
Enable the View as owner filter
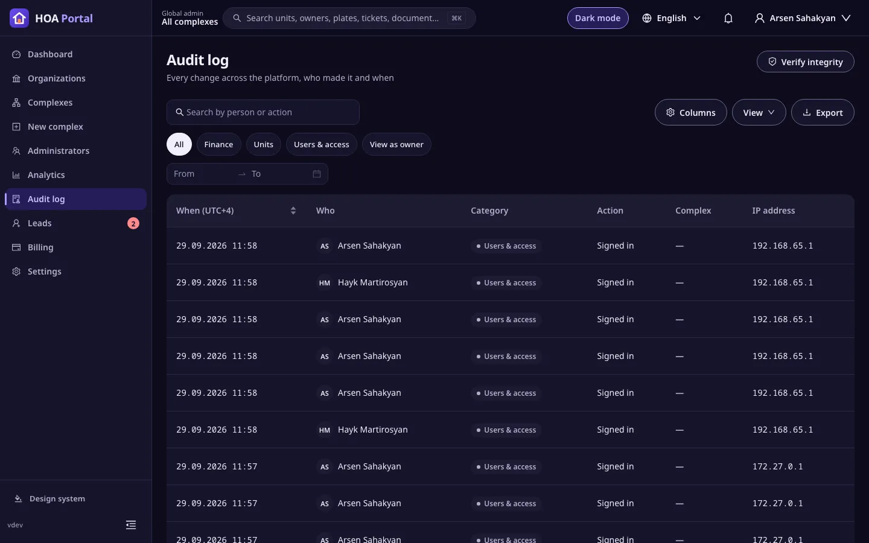[396, 144]
